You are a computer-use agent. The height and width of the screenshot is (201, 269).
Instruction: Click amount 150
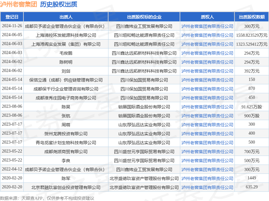[252, 79]
